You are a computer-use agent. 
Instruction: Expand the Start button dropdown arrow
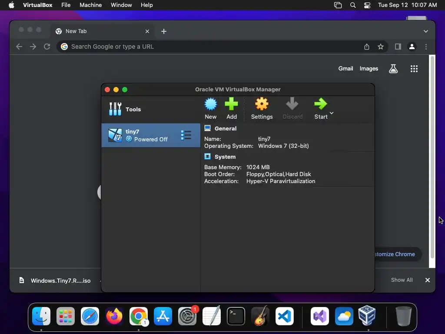332,113
